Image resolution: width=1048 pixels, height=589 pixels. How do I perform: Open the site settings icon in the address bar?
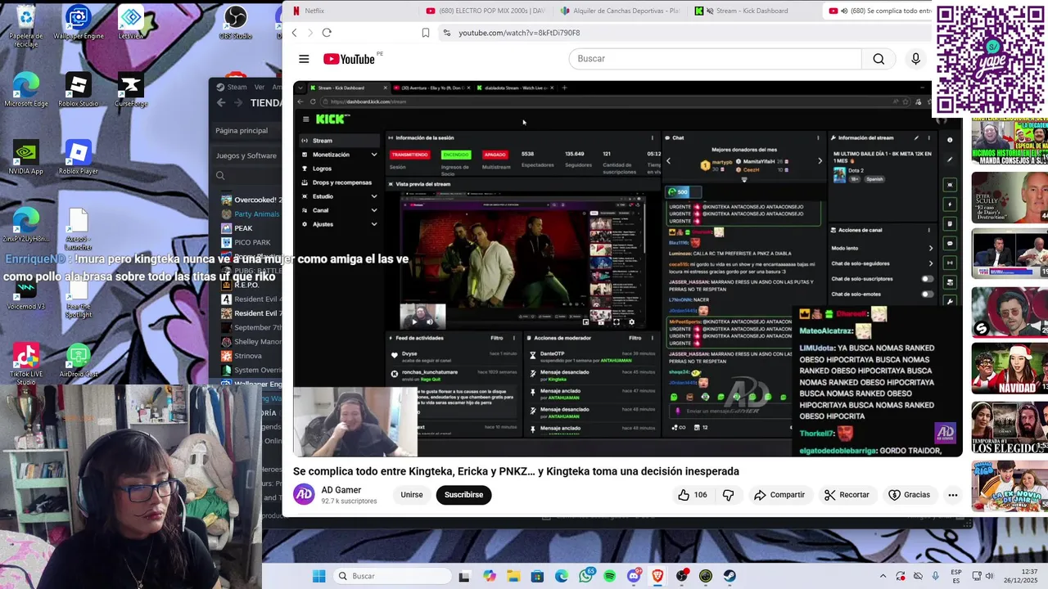446,33
